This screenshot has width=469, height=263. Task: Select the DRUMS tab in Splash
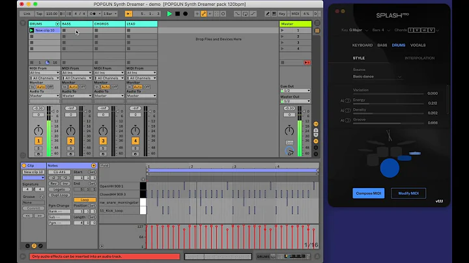(399, 45)
